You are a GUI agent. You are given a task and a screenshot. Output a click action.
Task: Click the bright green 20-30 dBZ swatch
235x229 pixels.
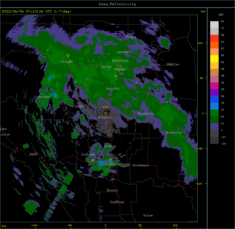point(214,113)
